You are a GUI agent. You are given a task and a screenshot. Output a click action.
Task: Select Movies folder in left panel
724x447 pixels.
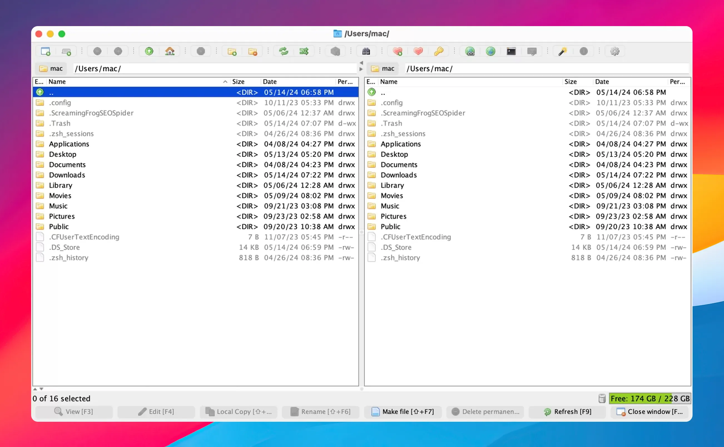196,196
